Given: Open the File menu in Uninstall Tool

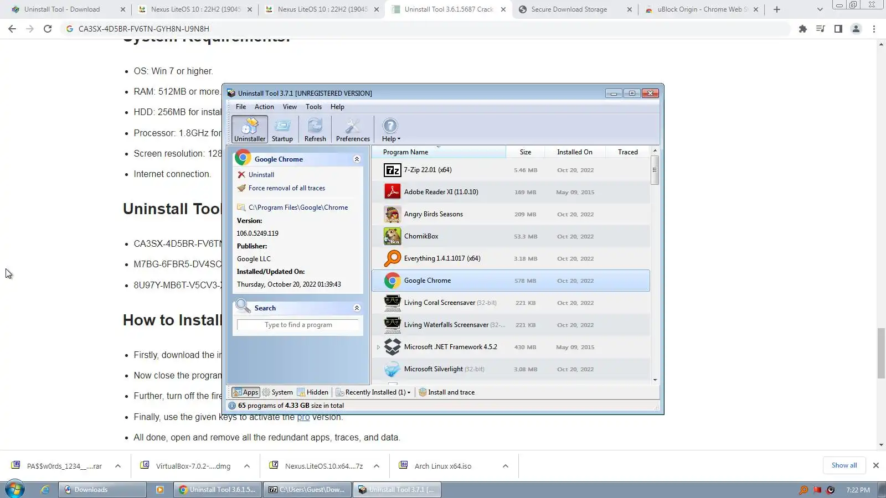Looking at the screenshot, I should coord(241,107).
